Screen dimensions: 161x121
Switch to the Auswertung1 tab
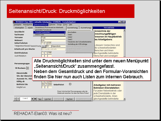pos(73,28)
